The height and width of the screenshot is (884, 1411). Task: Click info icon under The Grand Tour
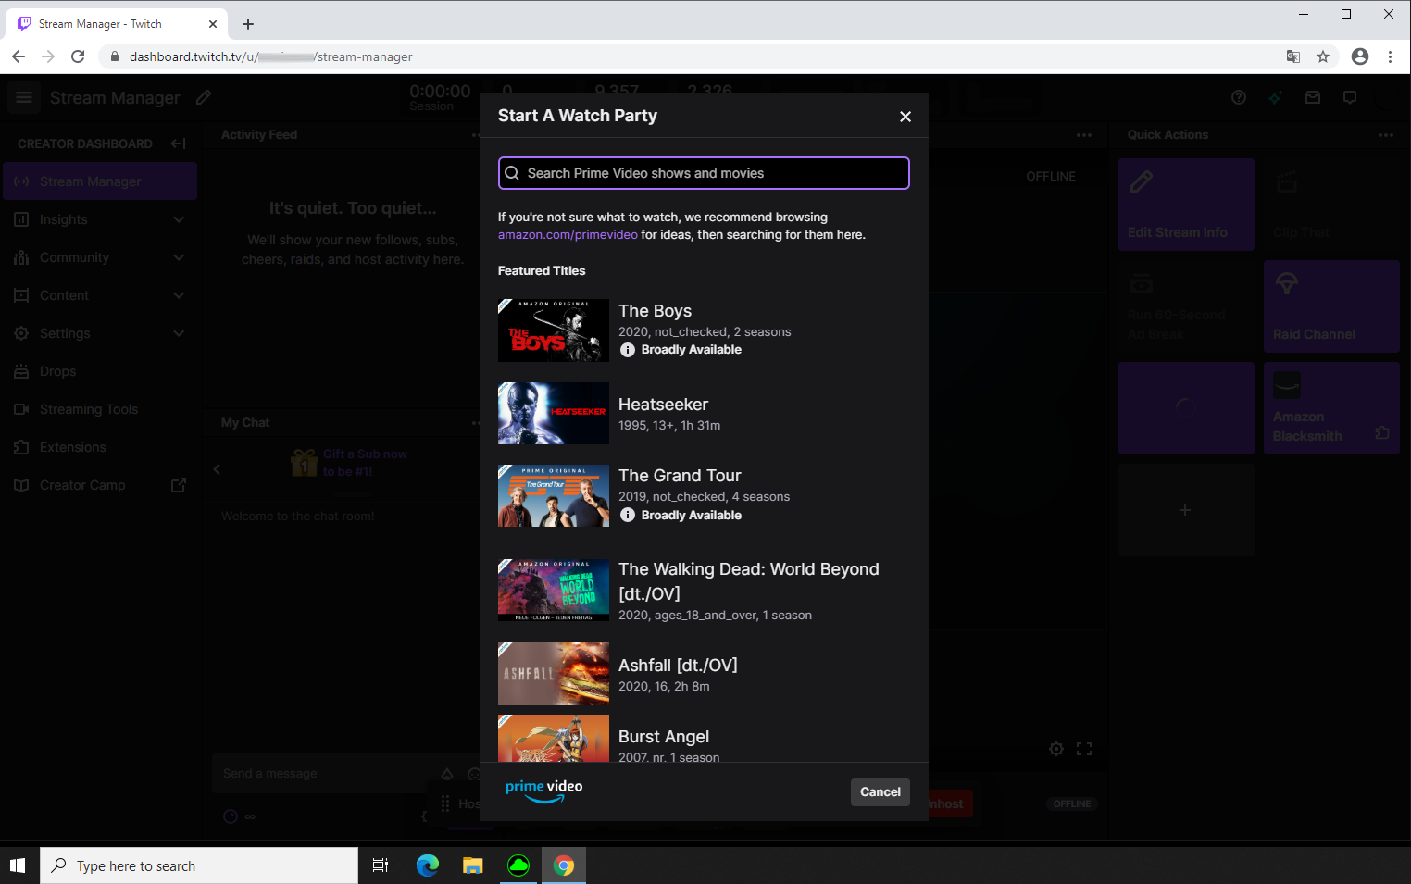coord(628,516)
